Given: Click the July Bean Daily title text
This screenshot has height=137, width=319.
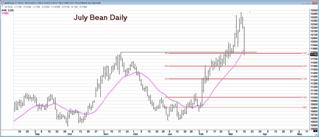Looking at the screenshot, I should 100,18.
